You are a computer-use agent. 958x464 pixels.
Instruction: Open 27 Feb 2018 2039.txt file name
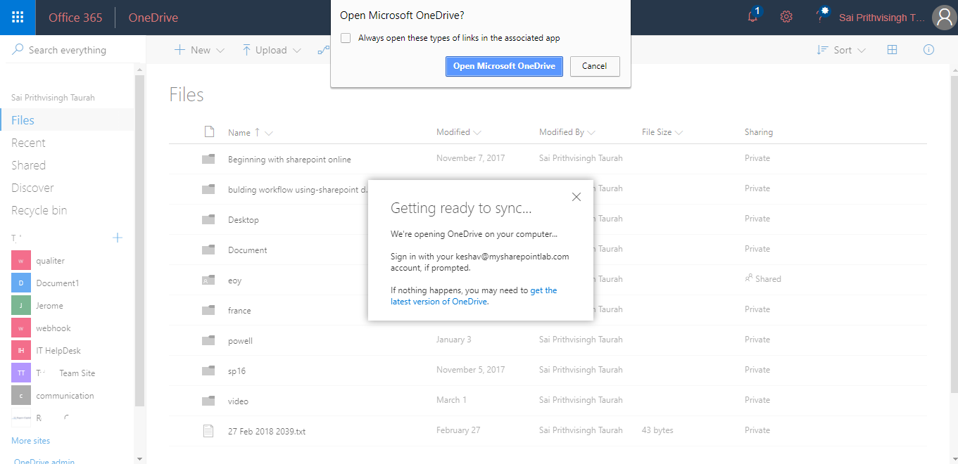click(267, 432)
